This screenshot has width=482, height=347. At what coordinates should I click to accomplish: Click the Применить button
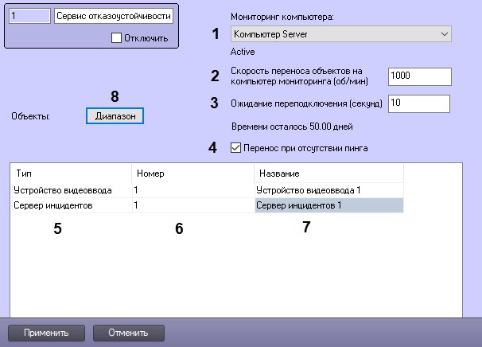pyautogui.click(x=45, y=332)
